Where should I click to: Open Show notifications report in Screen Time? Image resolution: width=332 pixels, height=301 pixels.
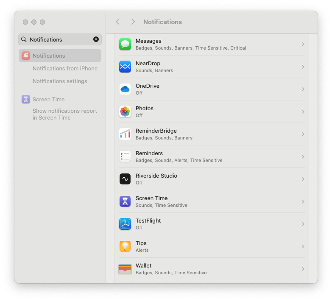[x=65, y=114]
